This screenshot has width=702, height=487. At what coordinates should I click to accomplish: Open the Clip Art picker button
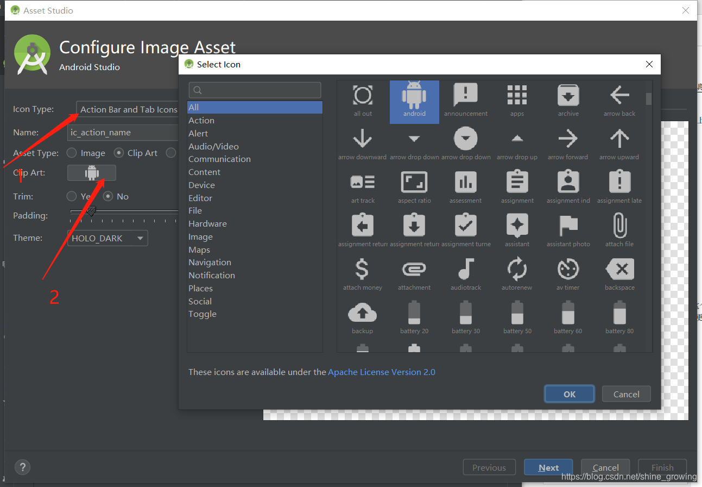click(x=91, y=173)
